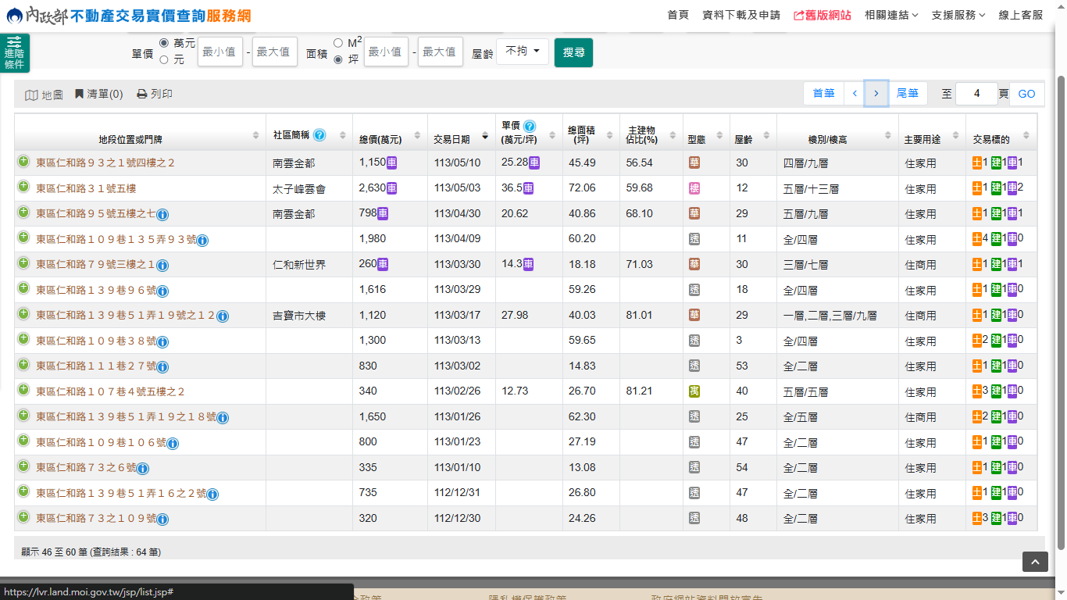The width and height of the screenshot is (1067, 600).
Task: Open the 相關連結 dropdown menu
Action: point(891,15)
